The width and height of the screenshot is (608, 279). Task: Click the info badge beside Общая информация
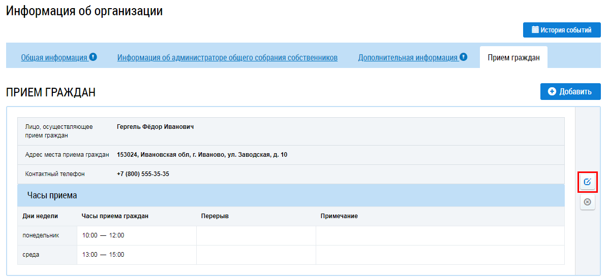[x=93, y=57]
